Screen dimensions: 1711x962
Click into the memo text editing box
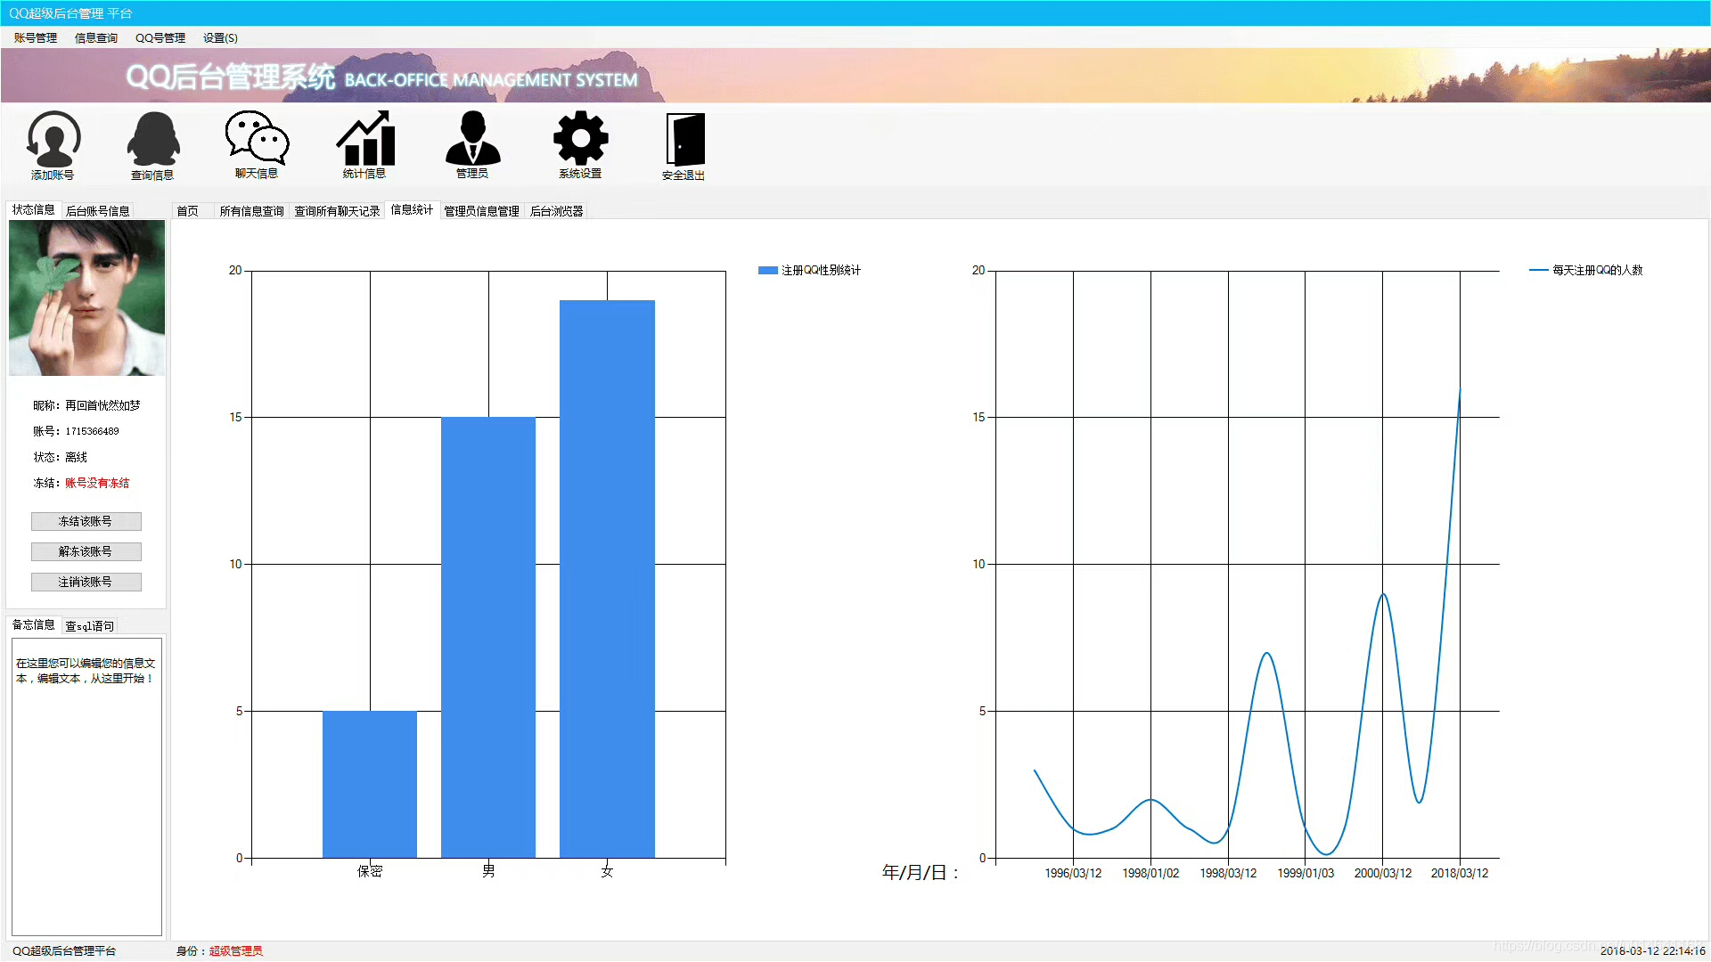[86, 787]
